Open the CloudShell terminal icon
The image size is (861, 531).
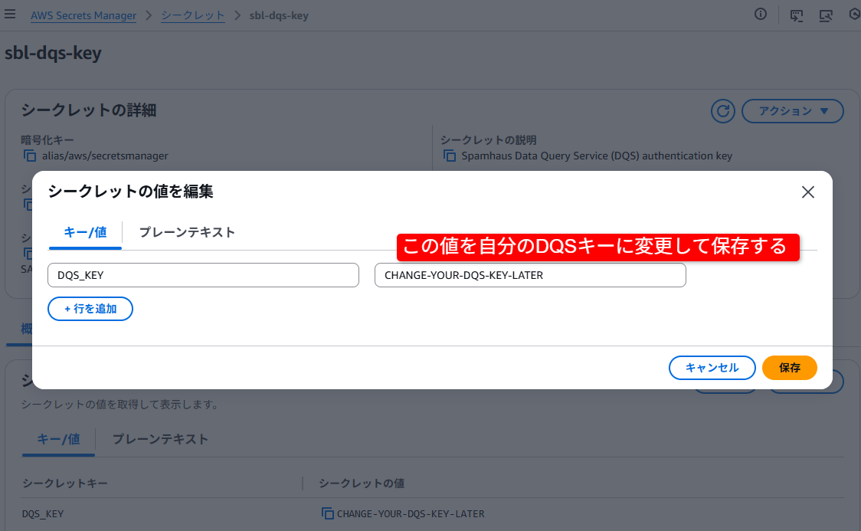797,15
